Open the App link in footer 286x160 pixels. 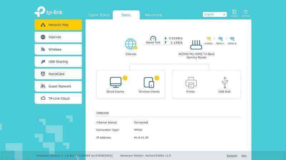(x=244, y=156)
